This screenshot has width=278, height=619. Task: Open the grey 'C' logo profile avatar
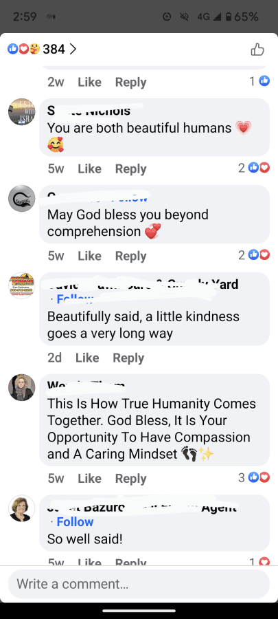coord(22,199)
